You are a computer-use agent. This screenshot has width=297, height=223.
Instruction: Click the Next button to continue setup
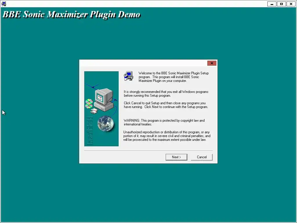[x=176, y=157]
